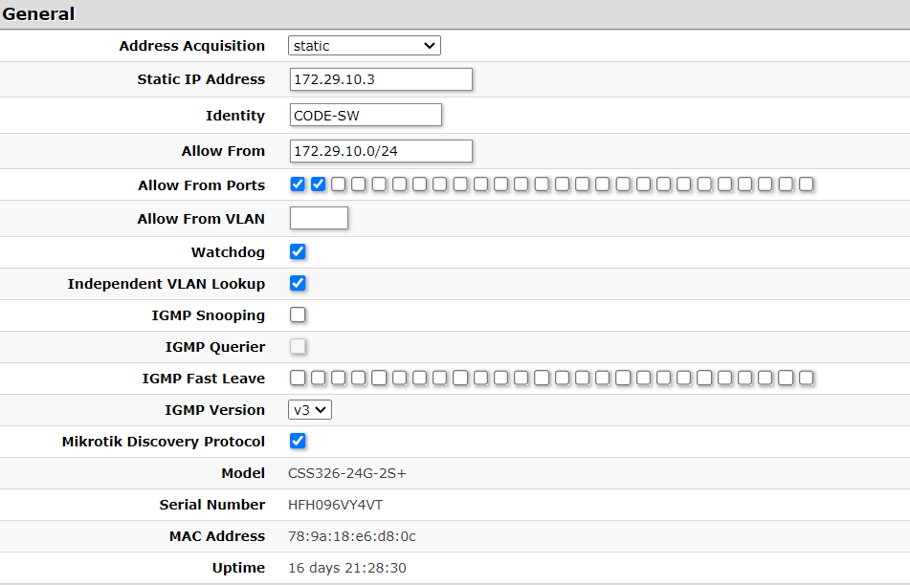Toggle Independent VLAN Lookup checkbox
The image size is (910, 585).
pyautogui.click(x=298, y=283)
